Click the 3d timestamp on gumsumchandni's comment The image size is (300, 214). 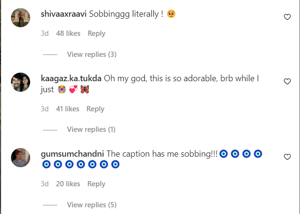coord(44,184)
